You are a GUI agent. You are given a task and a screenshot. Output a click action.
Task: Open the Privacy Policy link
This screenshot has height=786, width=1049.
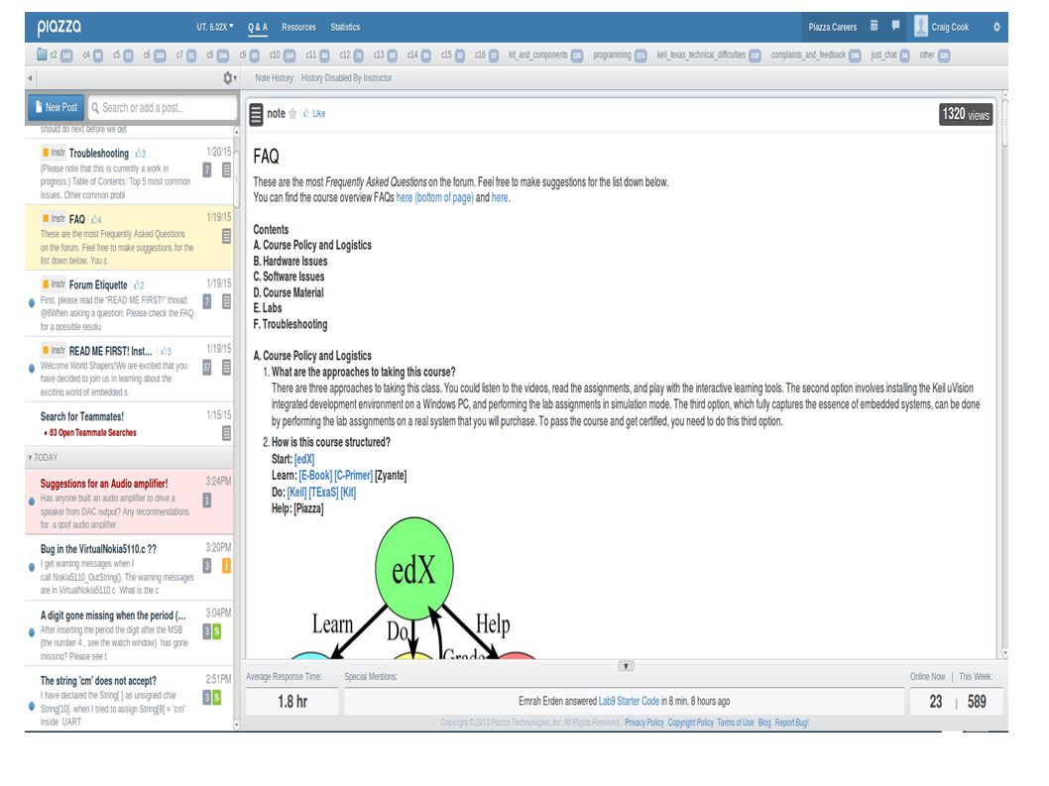(644, 723)
